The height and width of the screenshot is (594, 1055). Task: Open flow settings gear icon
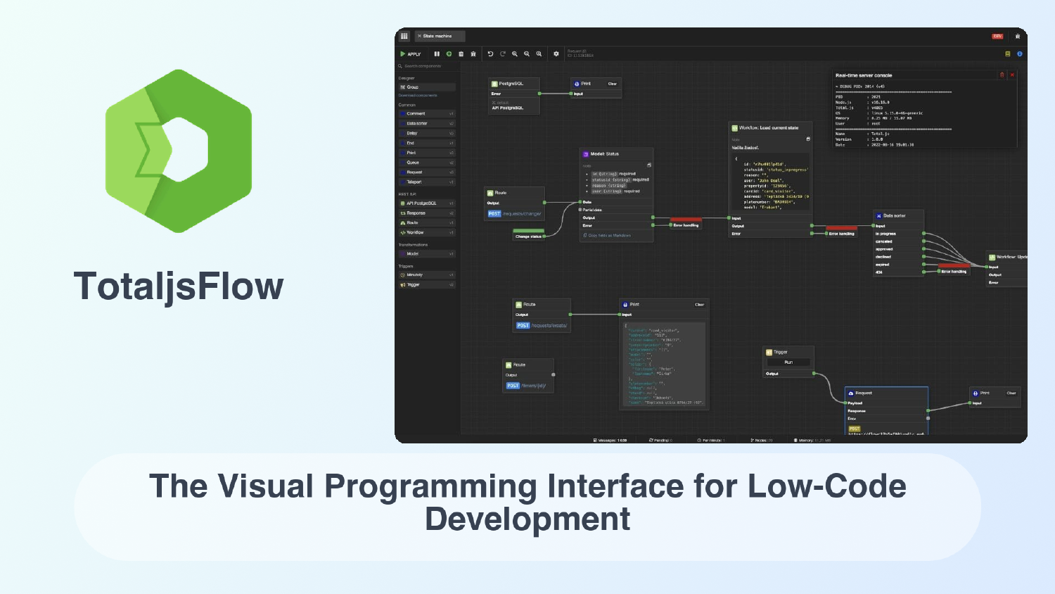pyautogui.click(x=556, y=54)
